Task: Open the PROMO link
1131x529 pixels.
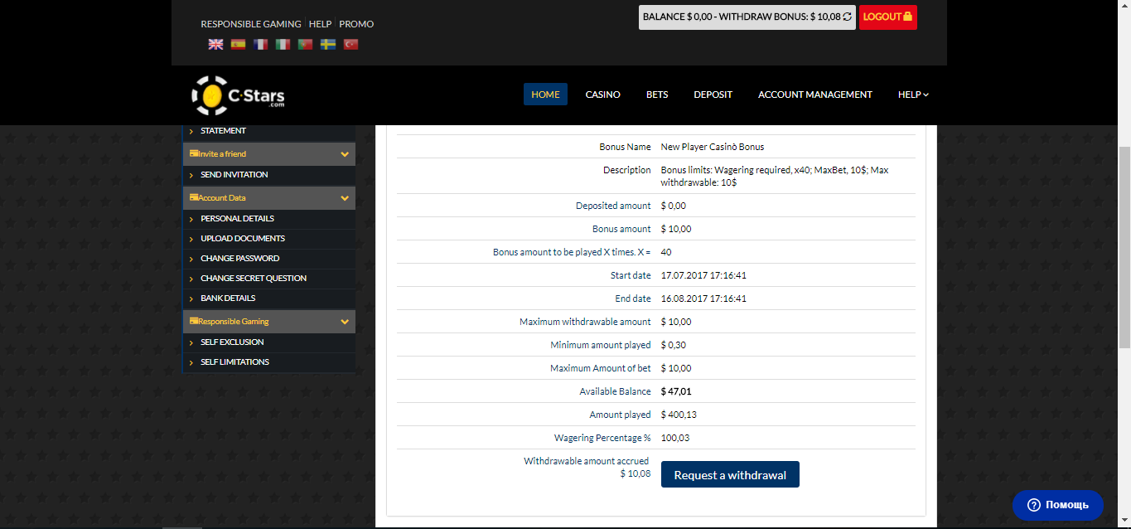Action: click(356, 24)
